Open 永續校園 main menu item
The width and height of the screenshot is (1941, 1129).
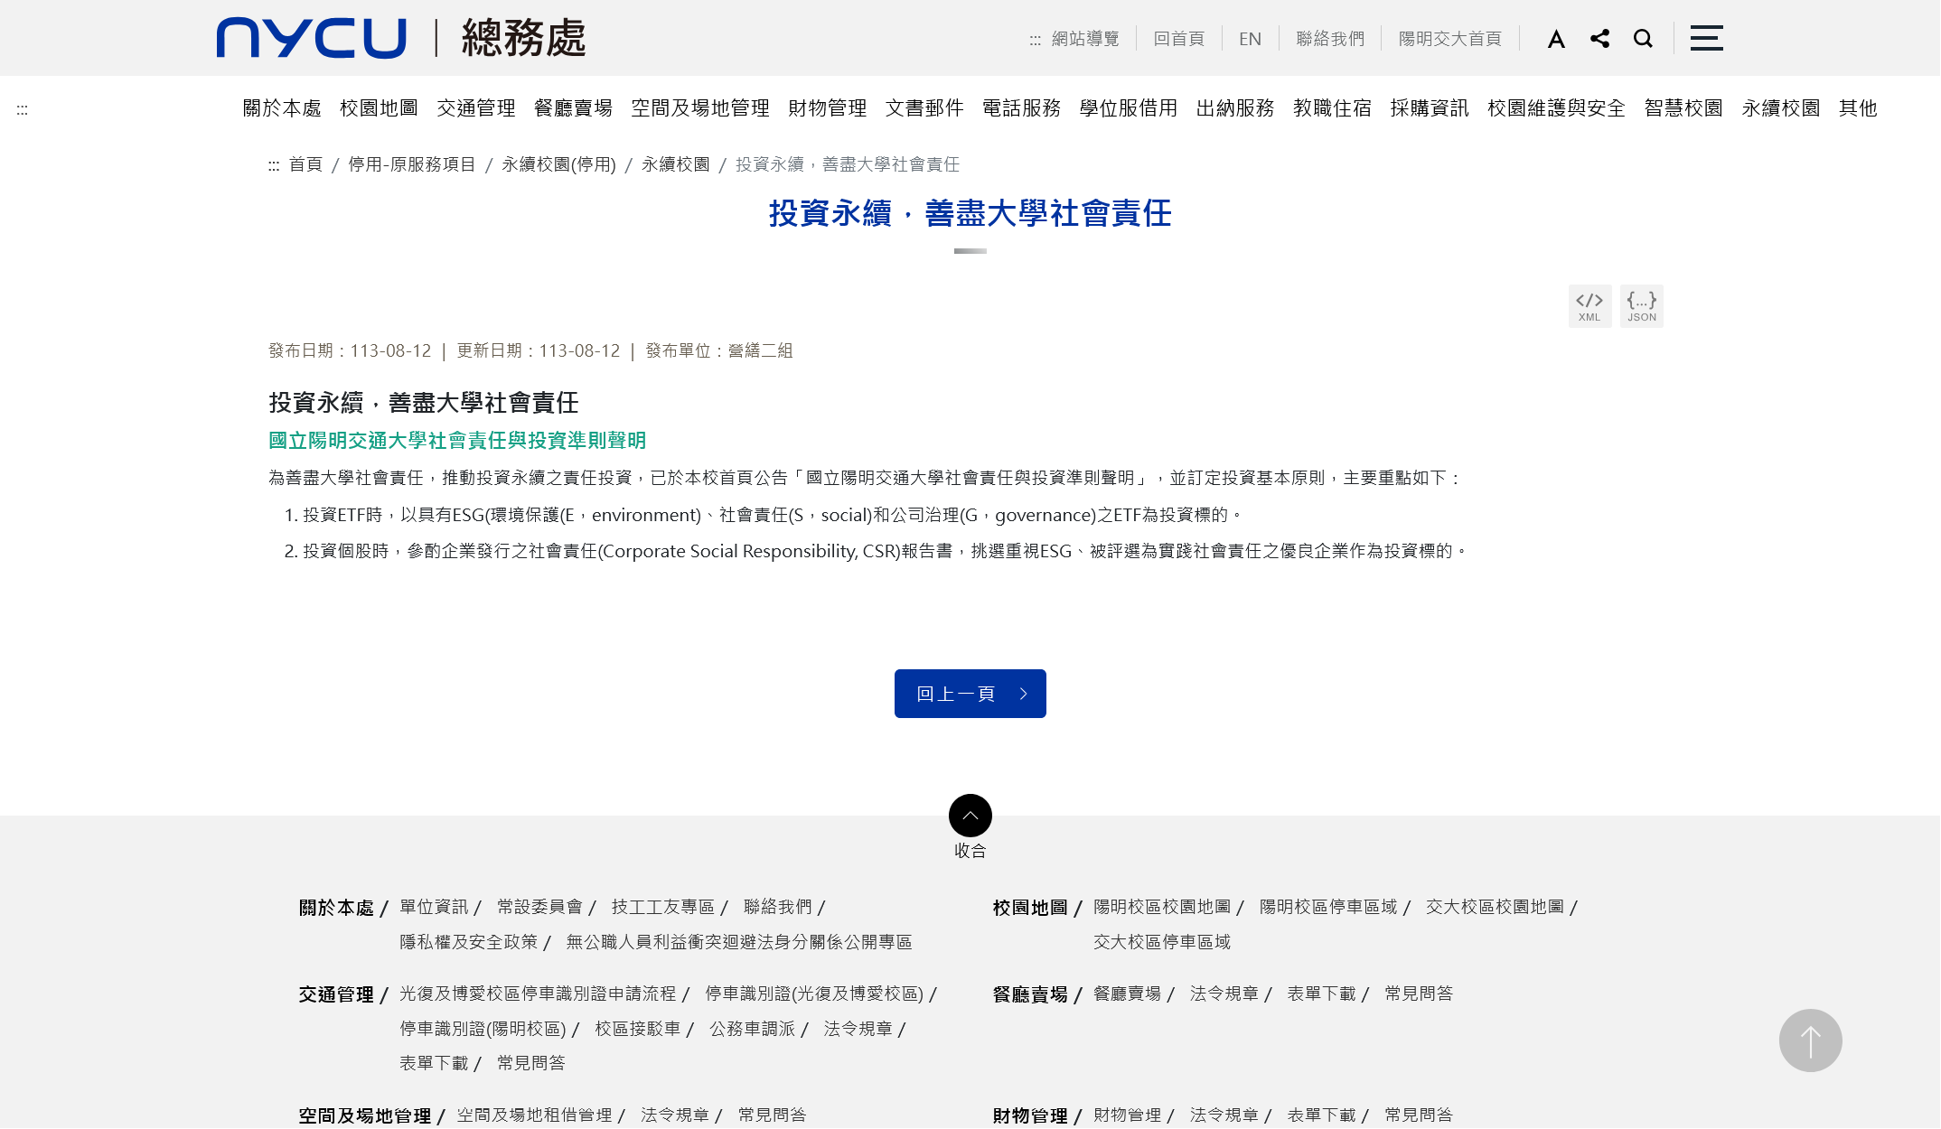(x=1780, y=108)
